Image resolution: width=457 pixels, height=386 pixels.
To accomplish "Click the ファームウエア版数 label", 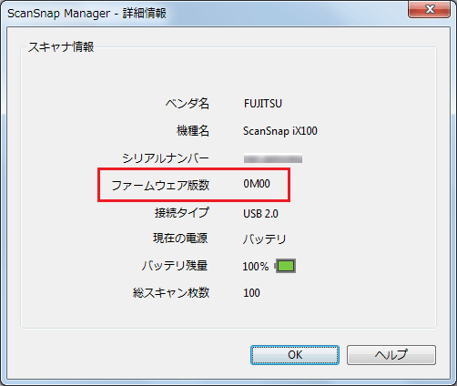I will pos(160,185).
